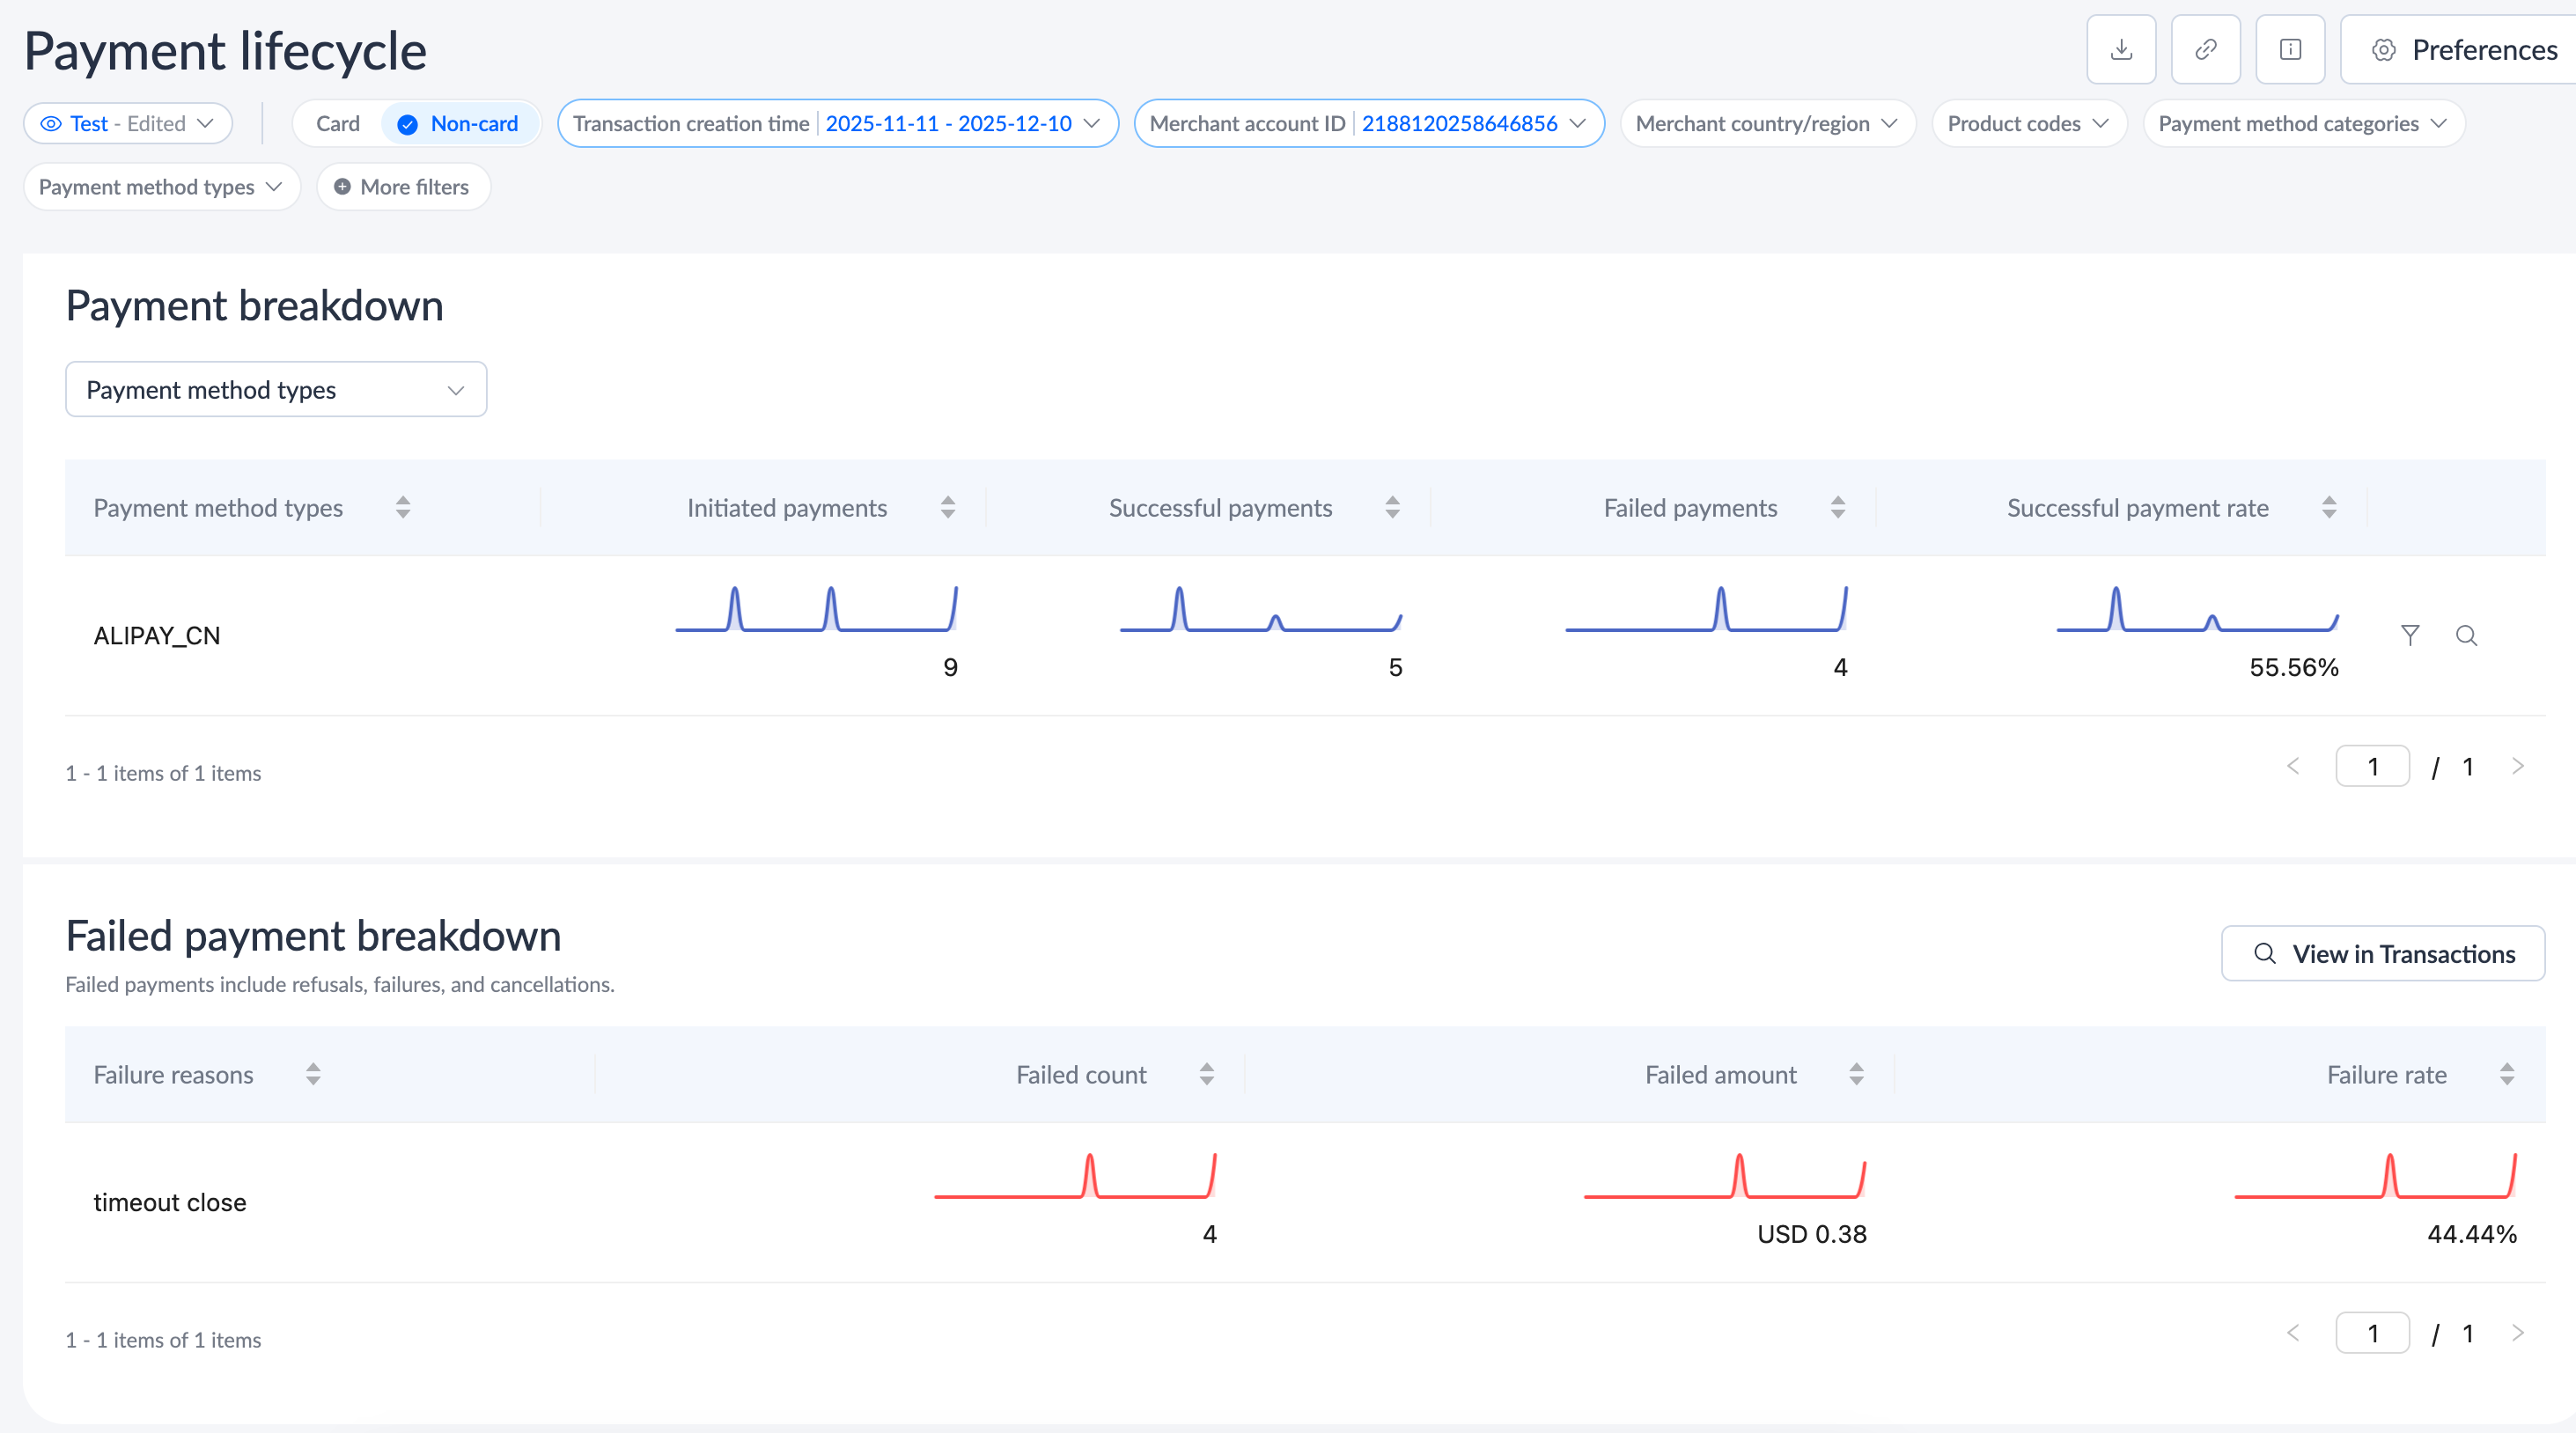
Task: Open the Preferences button
Action: click(x=2464, y=50)
